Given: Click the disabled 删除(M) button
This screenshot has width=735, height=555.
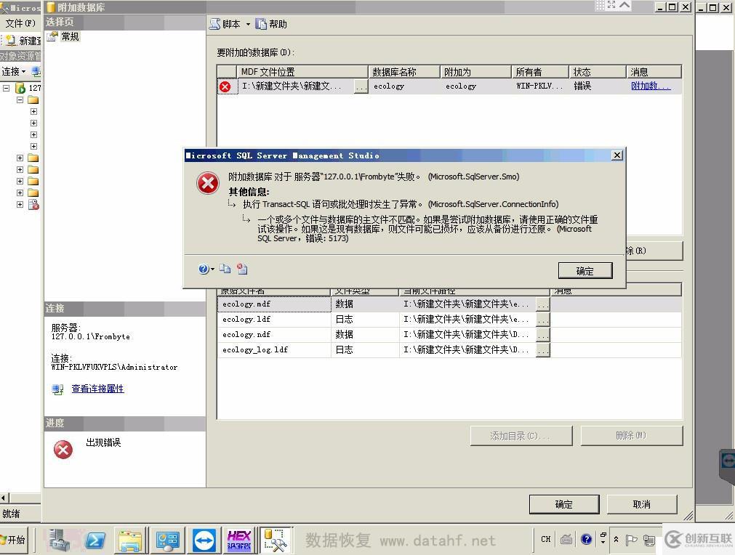Looking at the screenshot, I should tap(632, 436).
